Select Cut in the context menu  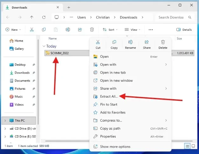98,45
